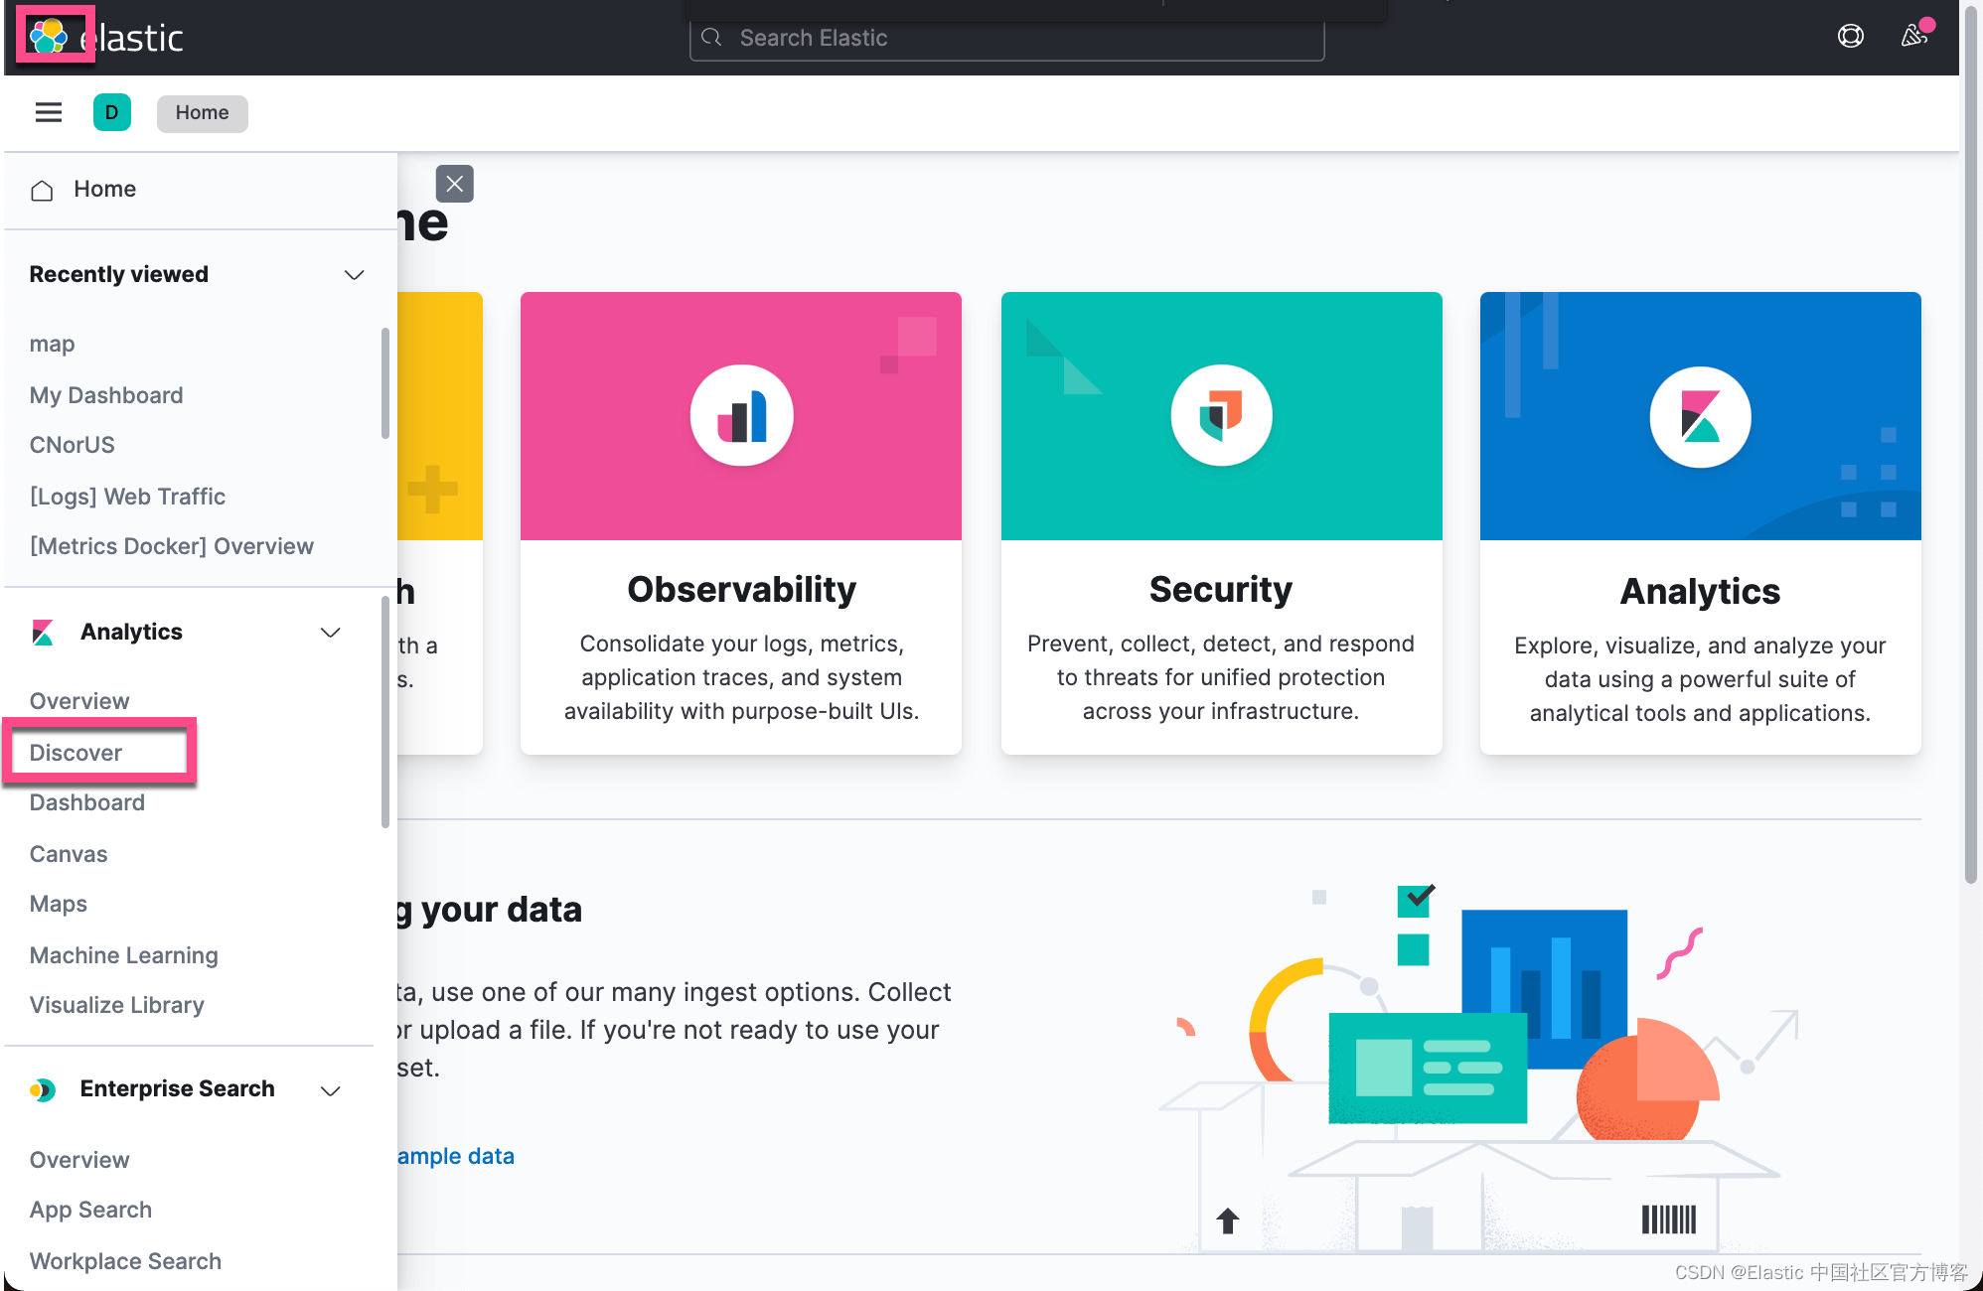Click the Observability bar chart icon

pyautogui.click(x=741, y=415)
